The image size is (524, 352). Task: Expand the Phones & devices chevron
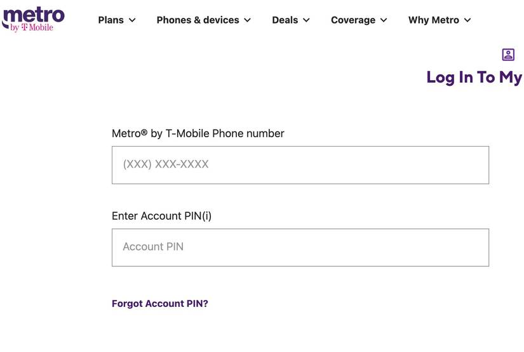click(x=247, y=20)
